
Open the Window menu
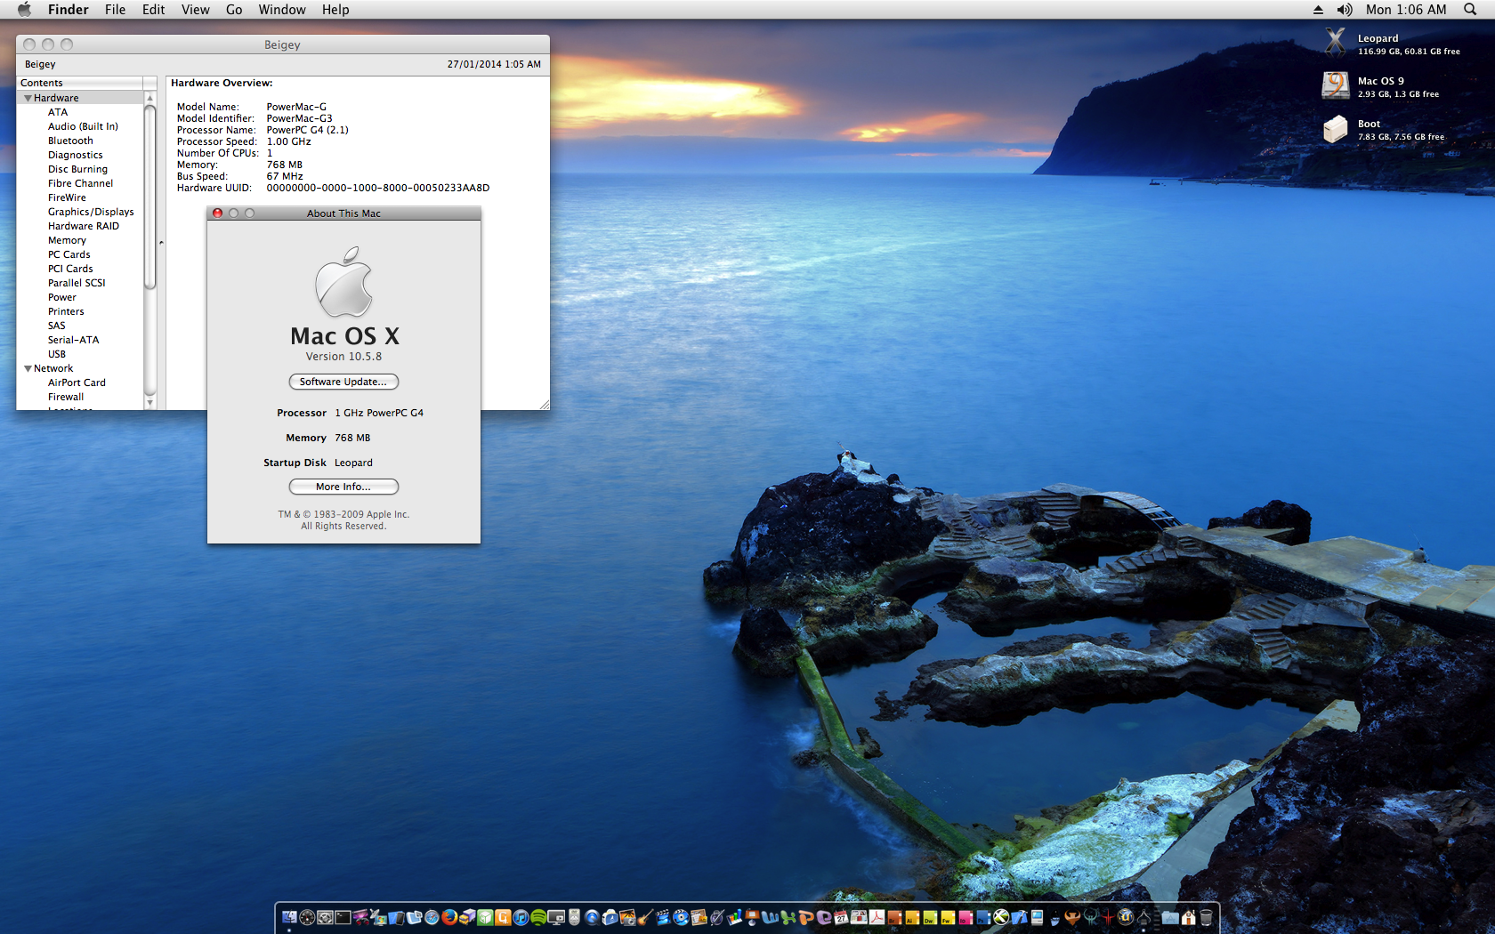(282, 10)
